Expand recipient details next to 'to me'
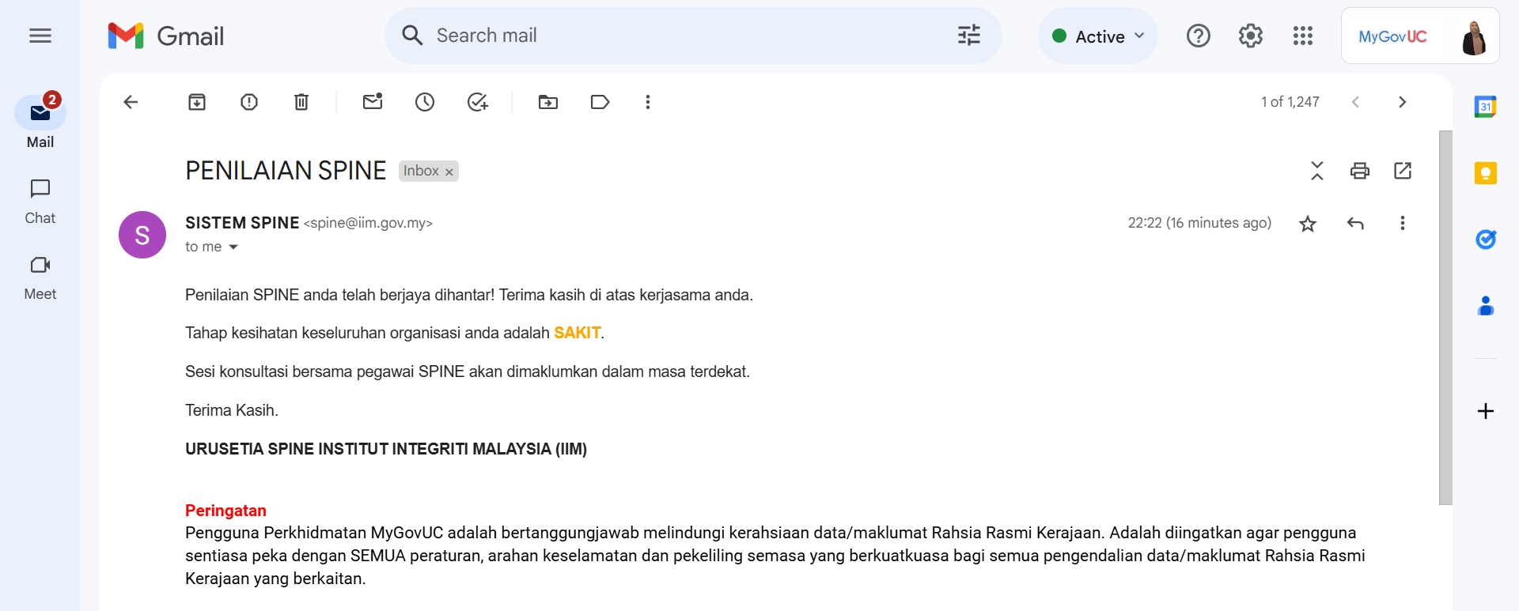This screenshot has height=611, width=1519. [233, 247]
